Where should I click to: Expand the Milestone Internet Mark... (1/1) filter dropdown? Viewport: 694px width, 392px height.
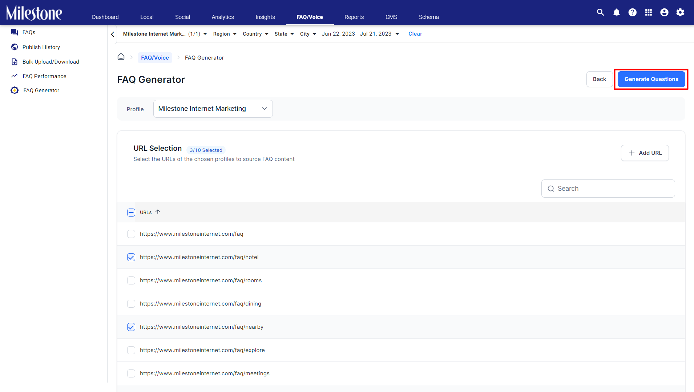[165, 34]
